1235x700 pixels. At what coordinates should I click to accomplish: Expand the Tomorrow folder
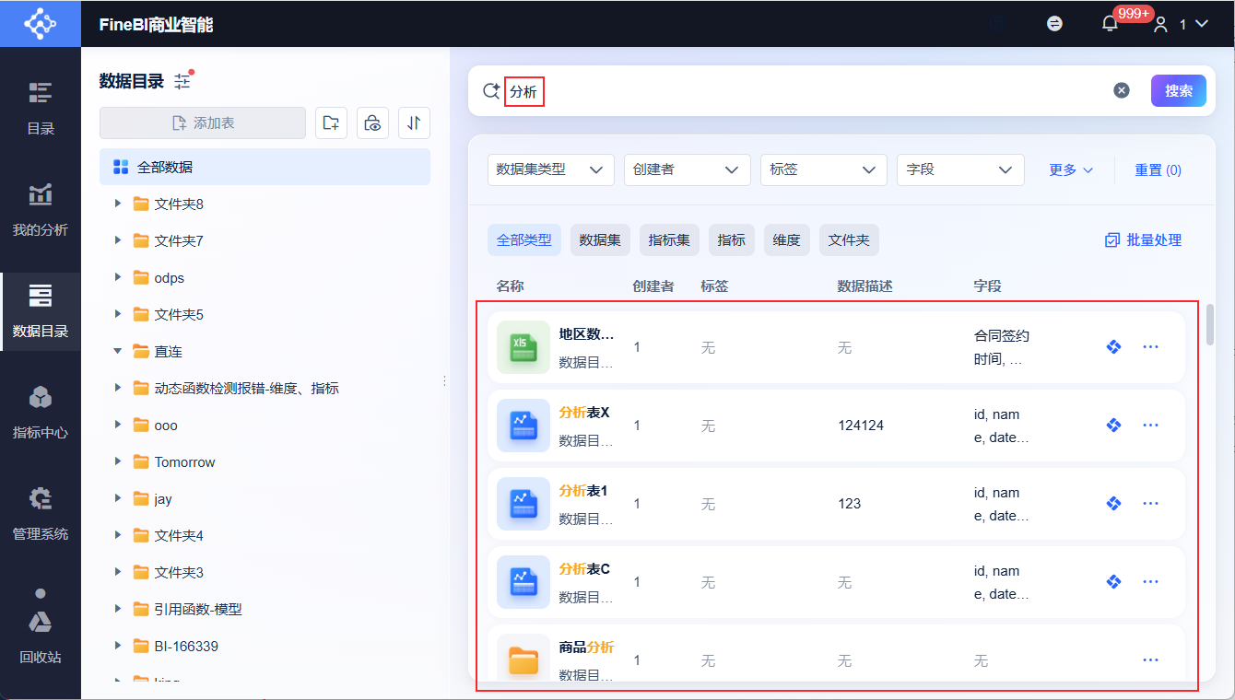(118, 461)
